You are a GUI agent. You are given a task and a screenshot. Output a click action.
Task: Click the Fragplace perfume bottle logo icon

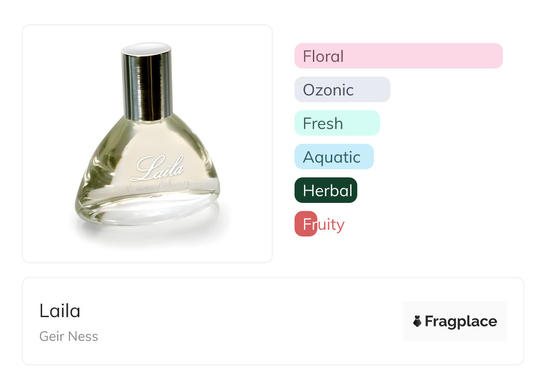pos(417,321)
